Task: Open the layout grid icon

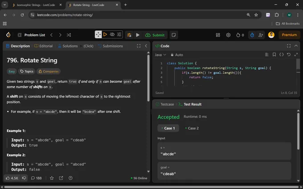Action: tap(218, 35)
